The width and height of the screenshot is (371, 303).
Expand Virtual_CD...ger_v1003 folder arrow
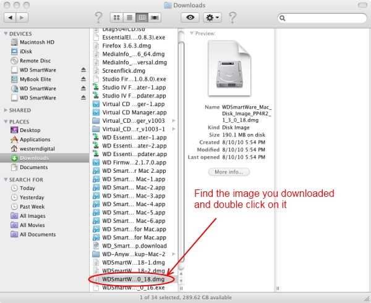(x=174, y=121)
